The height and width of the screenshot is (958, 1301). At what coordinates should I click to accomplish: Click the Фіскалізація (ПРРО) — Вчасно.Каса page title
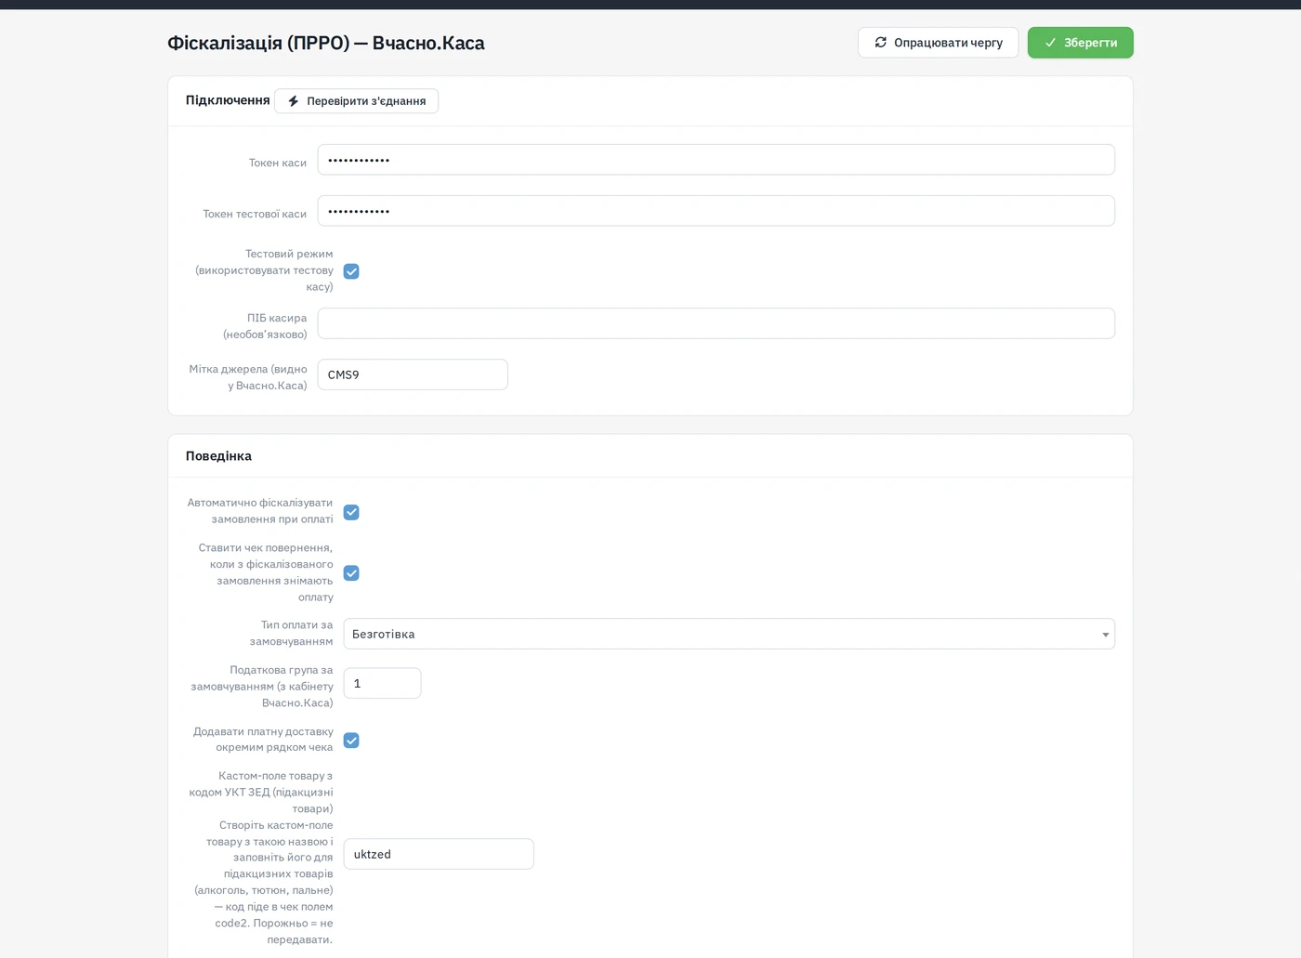point(326,43)
